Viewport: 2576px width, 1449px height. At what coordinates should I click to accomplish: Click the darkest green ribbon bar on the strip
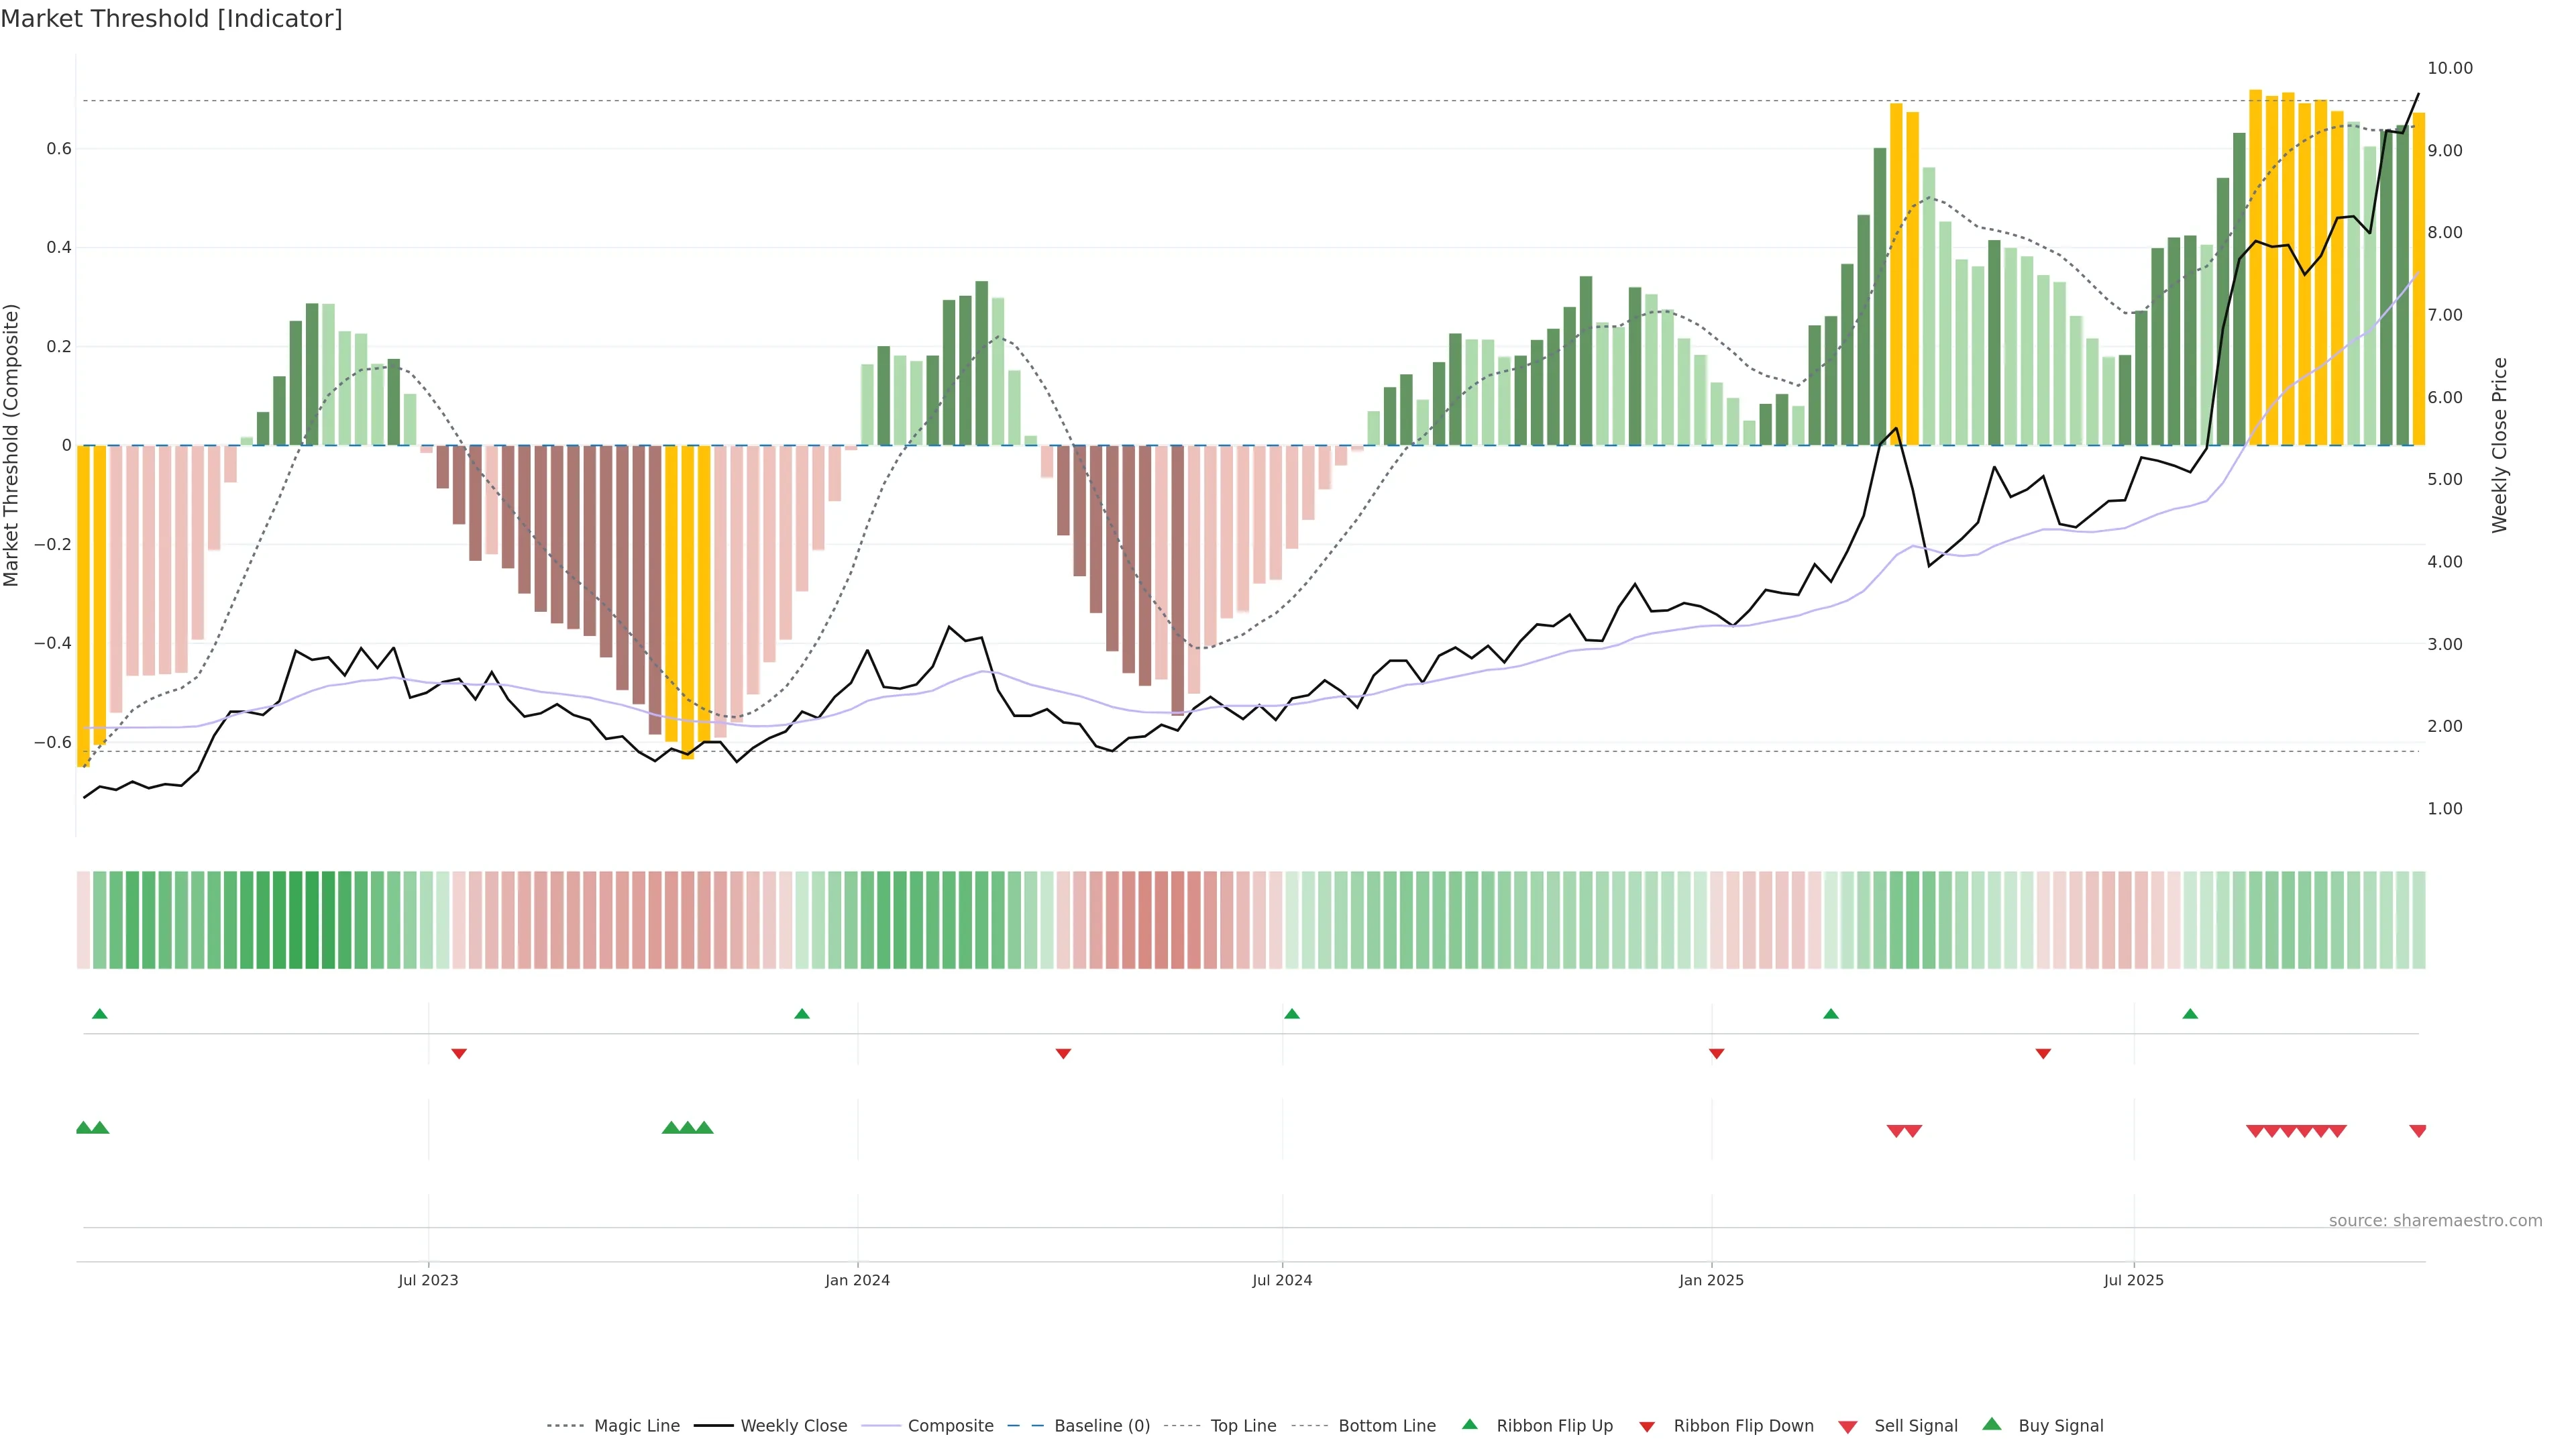(x=312, y=920)
